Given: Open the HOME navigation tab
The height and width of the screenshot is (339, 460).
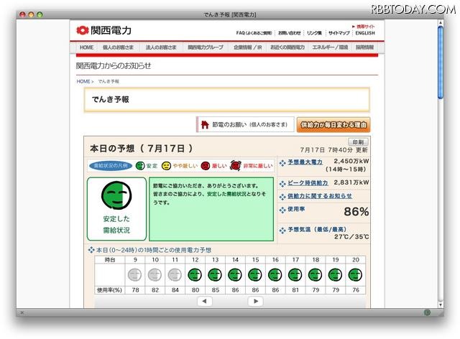Looking at the screenshot, I should click(x=86, y=47).
